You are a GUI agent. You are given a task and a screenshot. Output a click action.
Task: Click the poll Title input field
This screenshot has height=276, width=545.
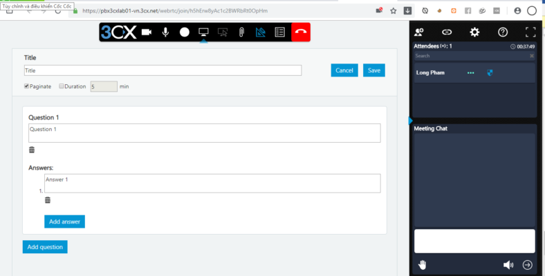pyautogui.click(x=163, y=70)
